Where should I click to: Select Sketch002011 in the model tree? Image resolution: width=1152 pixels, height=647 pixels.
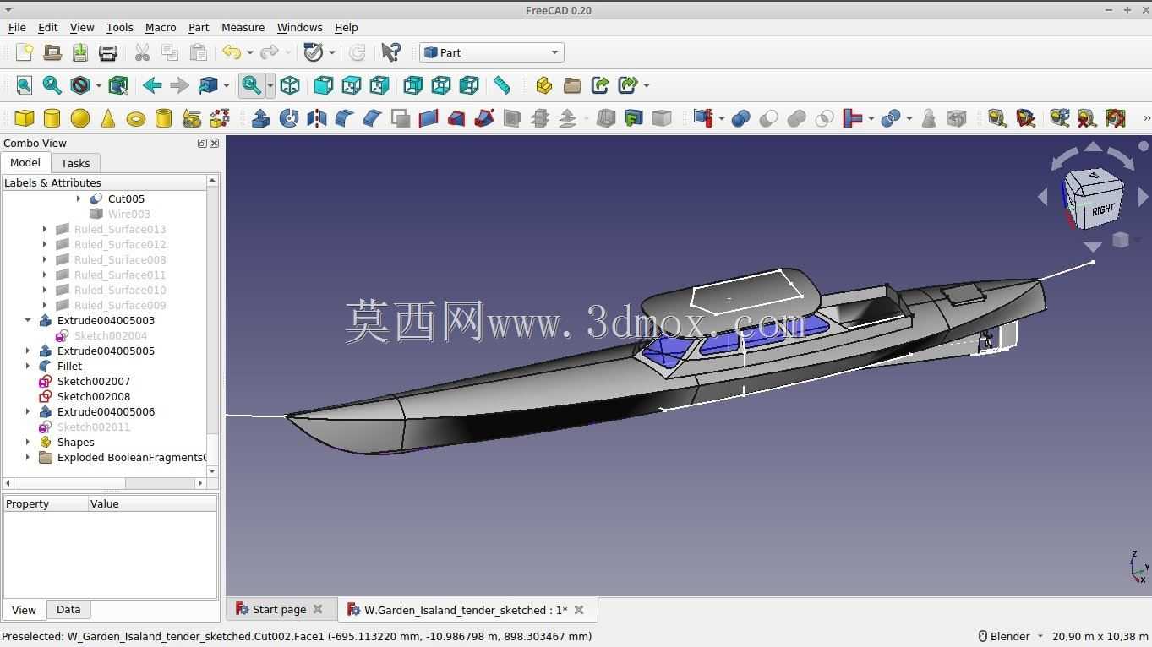tap(94, 427)
